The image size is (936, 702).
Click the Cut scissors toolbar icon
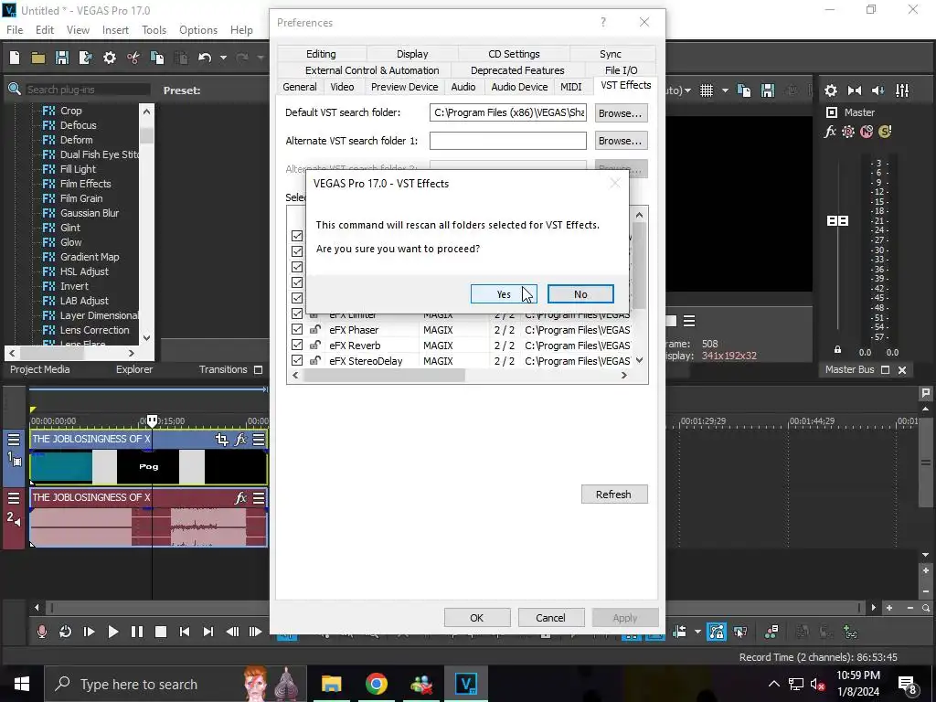click(x=133, y=58)
